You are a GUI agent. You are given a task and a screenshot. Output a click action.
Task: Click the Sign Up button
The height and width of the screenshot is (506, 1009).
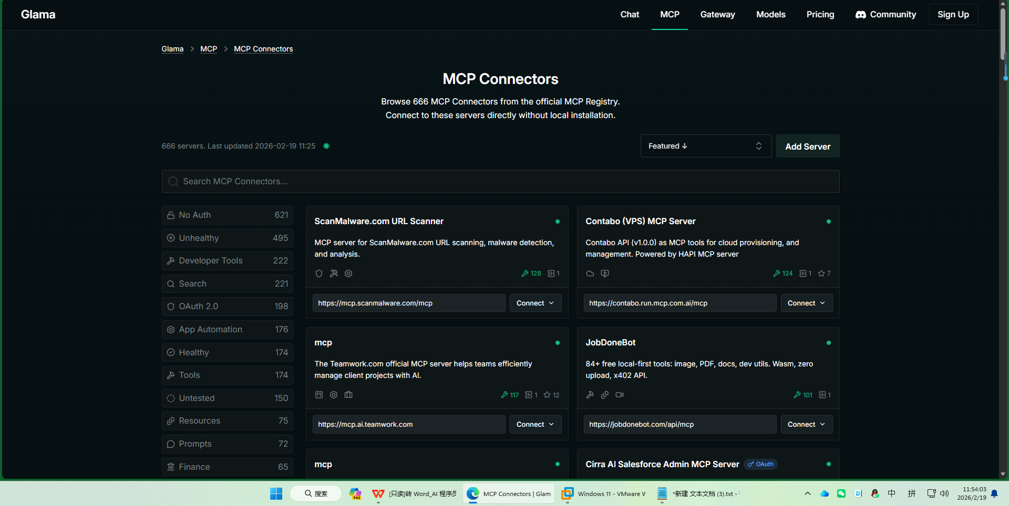point(953,15)
